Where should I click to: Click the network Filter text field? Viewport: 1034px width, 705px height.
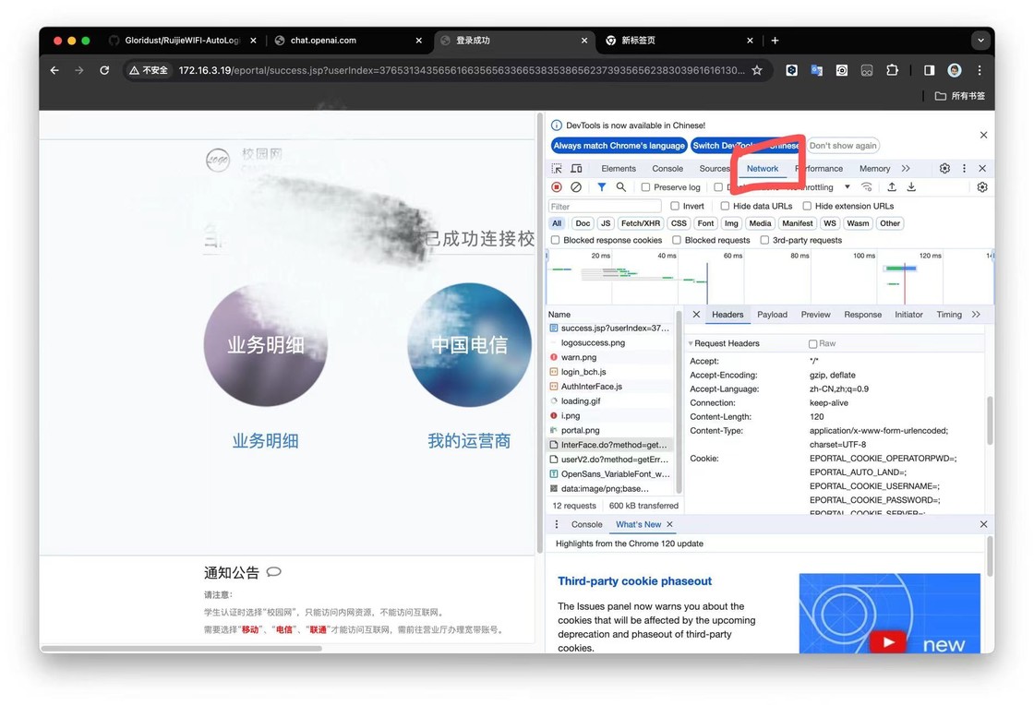605,207
